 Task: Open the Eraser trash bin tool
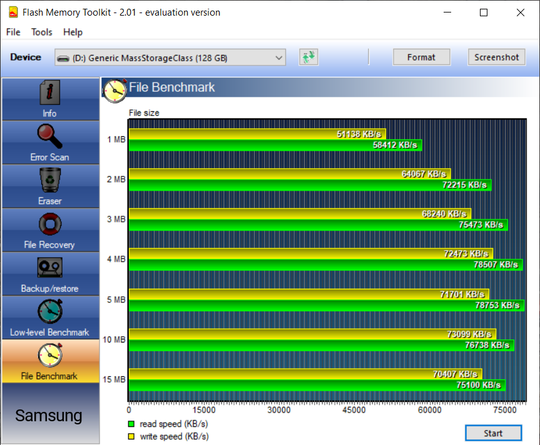[50, 180]
